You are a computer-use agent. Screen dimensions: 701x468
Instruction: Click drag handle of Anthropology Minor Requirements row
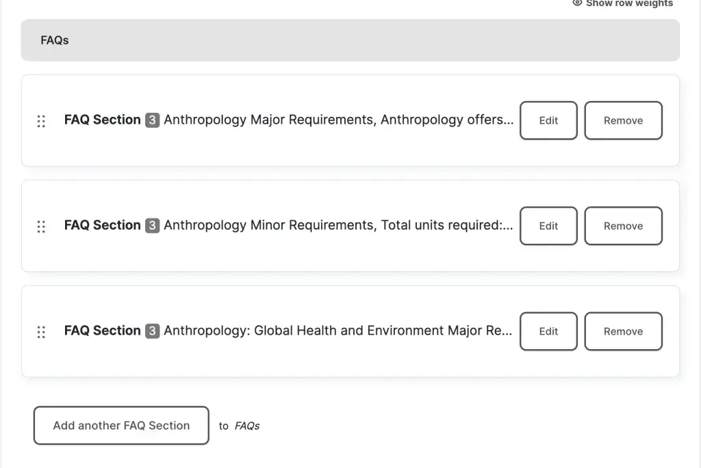click(41, 226)
